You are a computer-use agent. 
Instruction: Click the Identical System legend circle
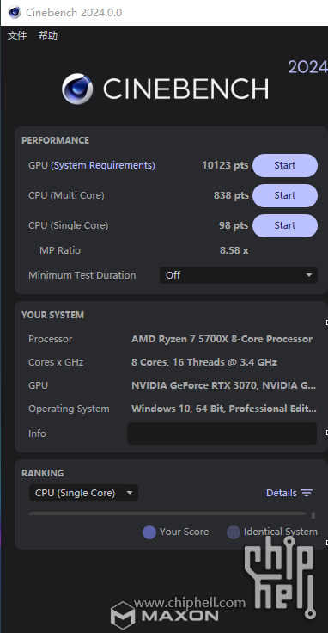tap(234, 532)
